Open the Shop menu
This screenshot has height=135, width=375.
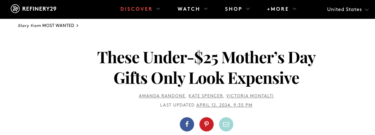point(233,9)
